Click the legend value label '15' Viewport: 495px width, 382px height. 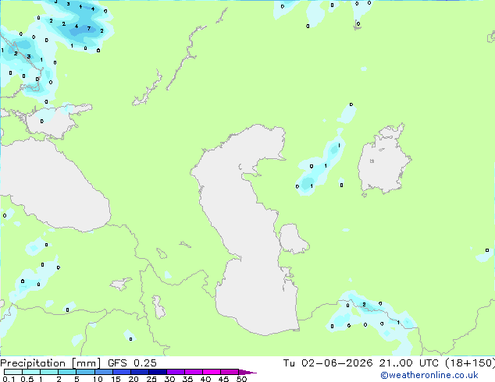(116, 379)
